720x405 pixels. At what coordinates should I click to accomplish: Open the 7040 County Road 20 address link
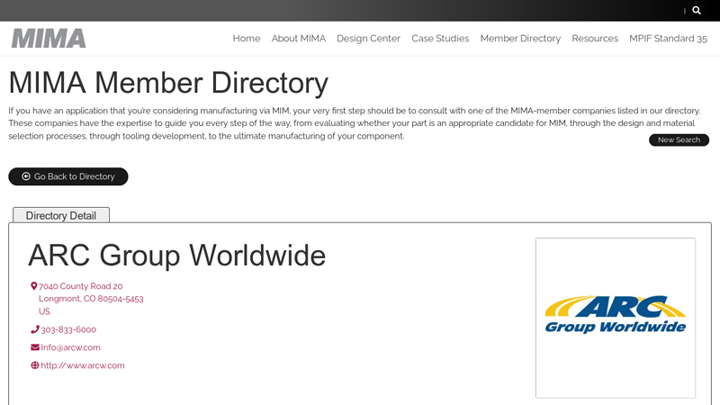(80, 286)
